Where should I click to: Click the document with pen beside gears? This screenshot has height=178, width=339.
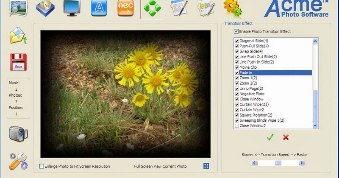pyautogui.click(x=206, y=8)
